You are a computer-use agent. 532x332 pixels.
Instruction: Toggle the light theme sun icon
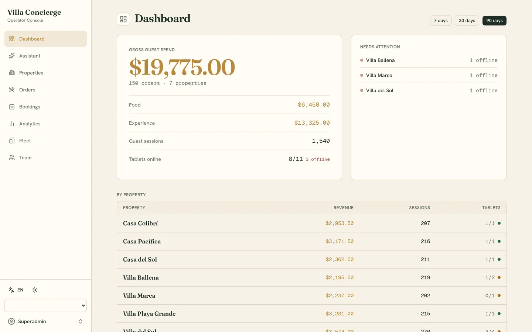35,290
